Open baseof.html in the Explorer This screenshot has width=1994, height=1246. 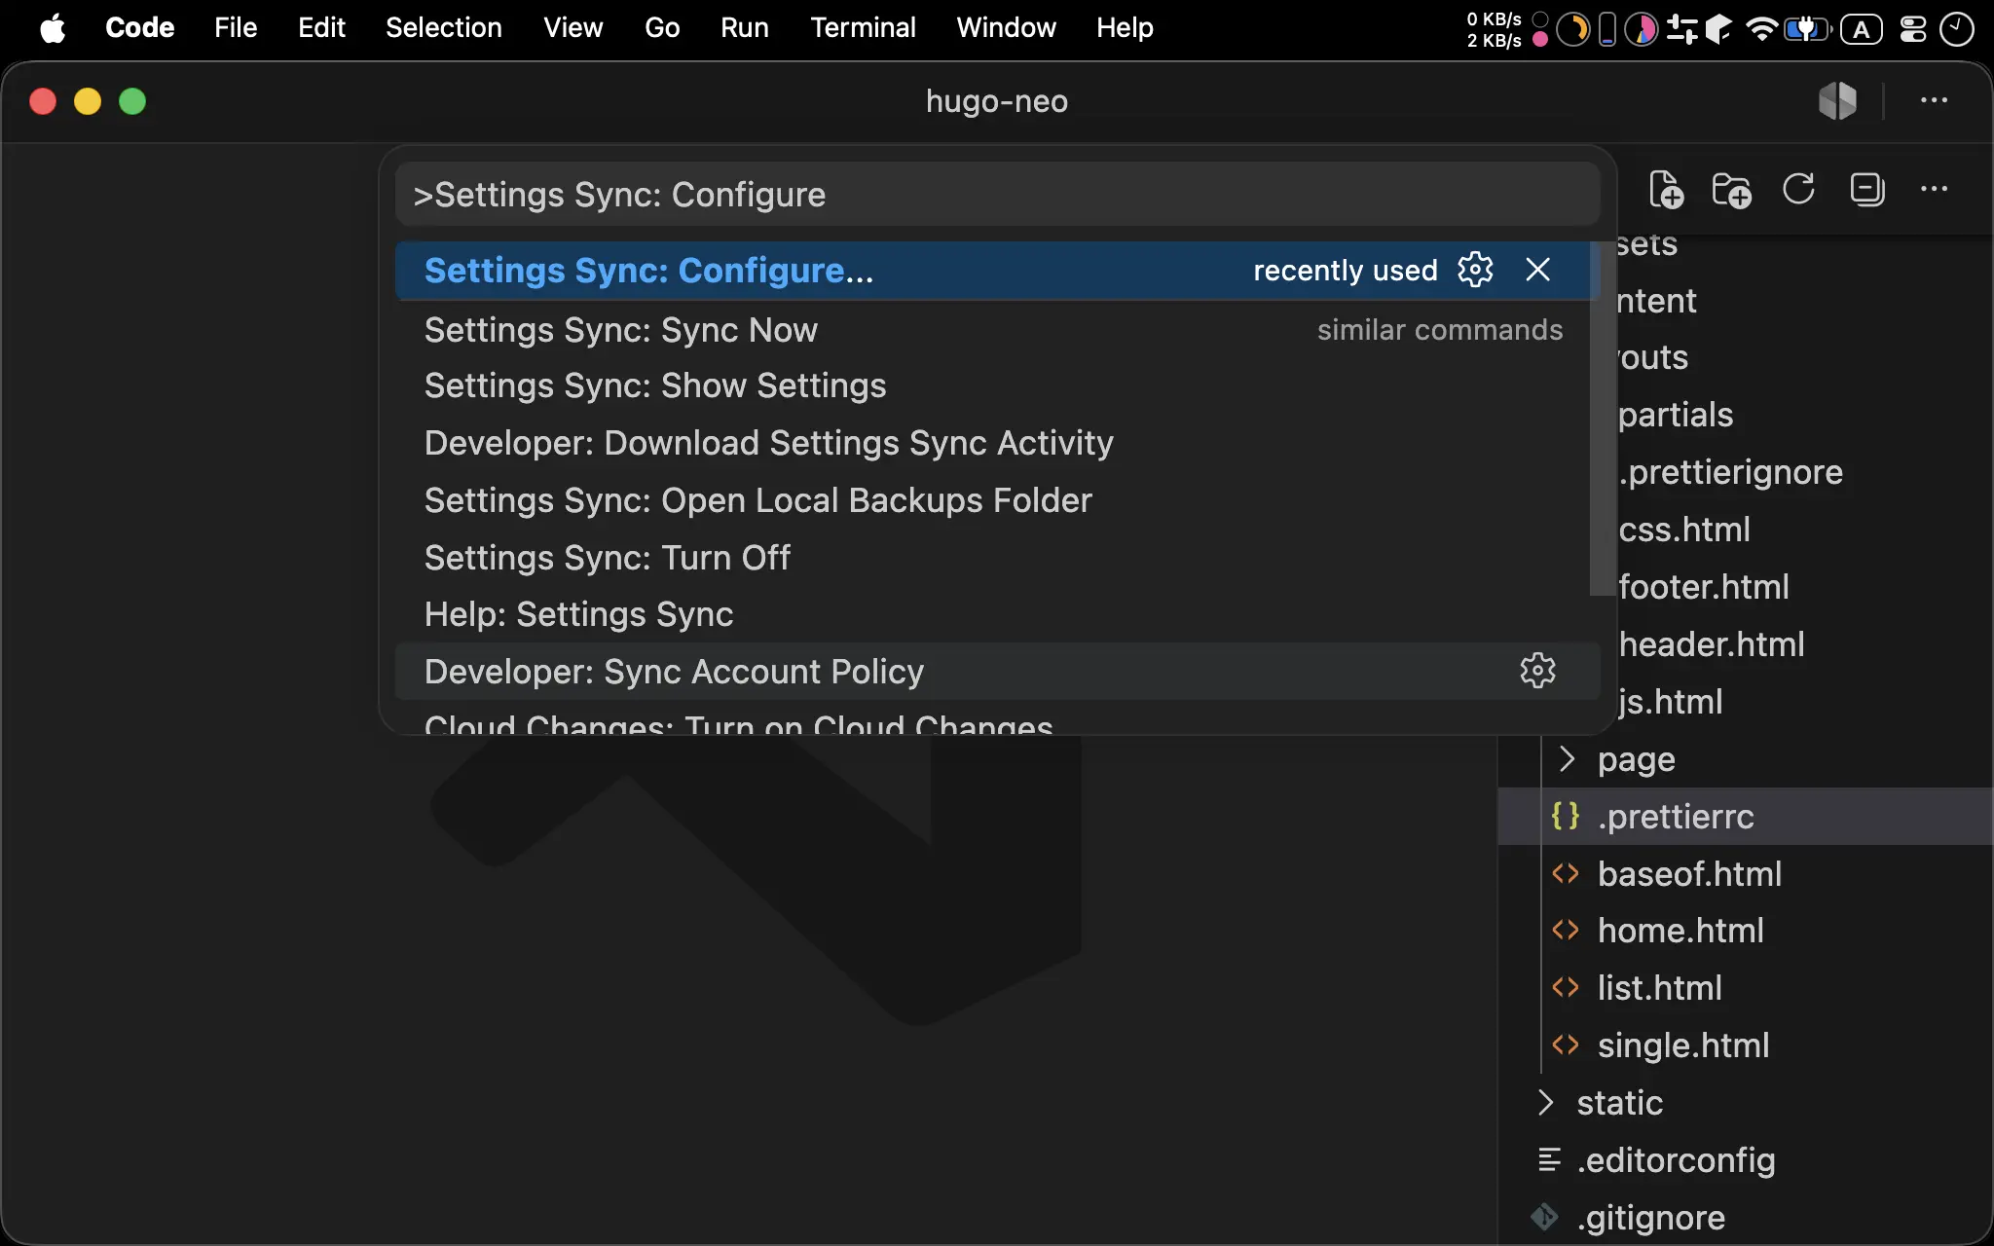coord(1746,874)
